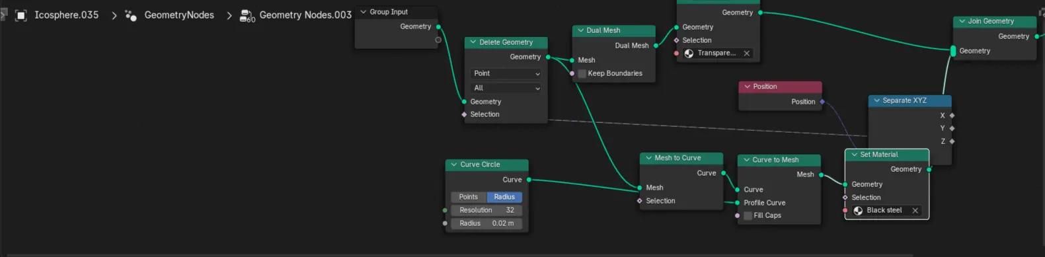Collapse the Delete Geometry node

tap(473, 42)
